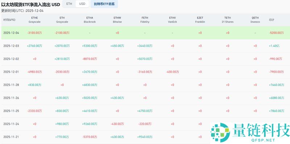Click the +430.00万 Bitwise value
The width and height of the screenshot is (290, 144).
(x=117, y=98)
